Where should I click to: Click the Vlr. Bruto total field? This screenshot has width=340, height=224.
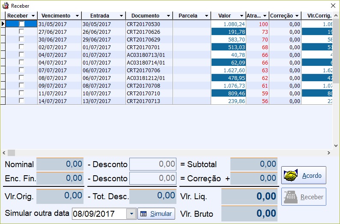point(249,213)
